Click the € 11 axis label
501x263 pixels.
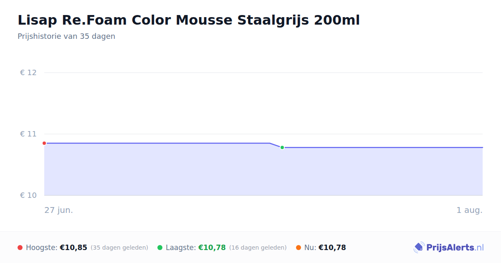tap(28, 134)
